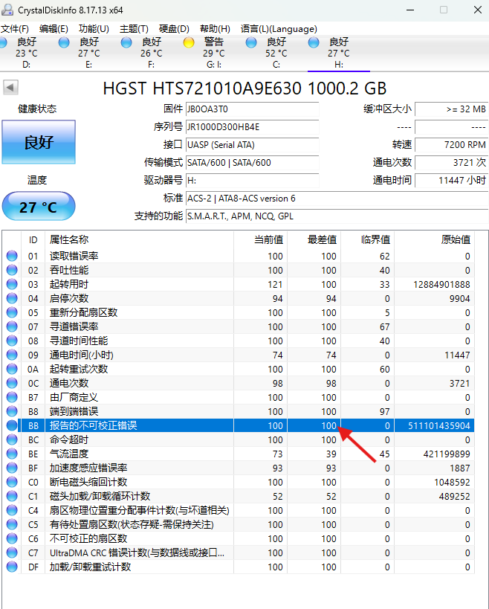The image size is (489, 609).
Task: Select the 扇区物理位置重分配事件计数 attribute row
Action: point(239,510)
